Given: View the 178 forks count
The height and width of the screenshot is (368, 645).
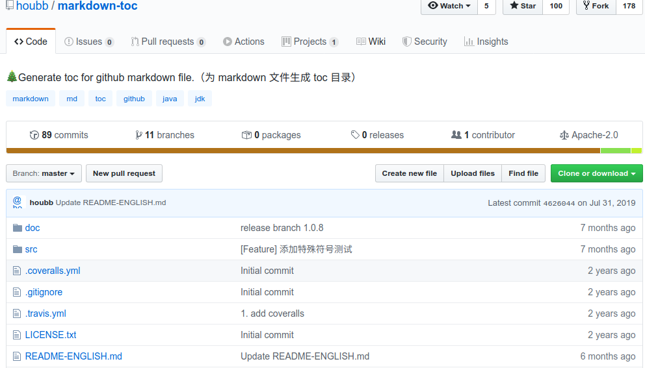Looking at the screenshot, I should (x=629, y=6).
